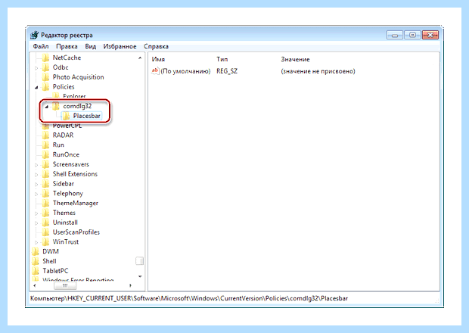Select the UserScanProfiles key label

(x=76, y=232)
